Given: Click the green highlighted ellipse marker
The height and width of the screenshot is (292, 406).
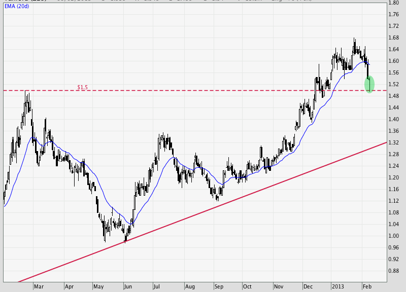Looking at the screenshot, I should point(369,84).
